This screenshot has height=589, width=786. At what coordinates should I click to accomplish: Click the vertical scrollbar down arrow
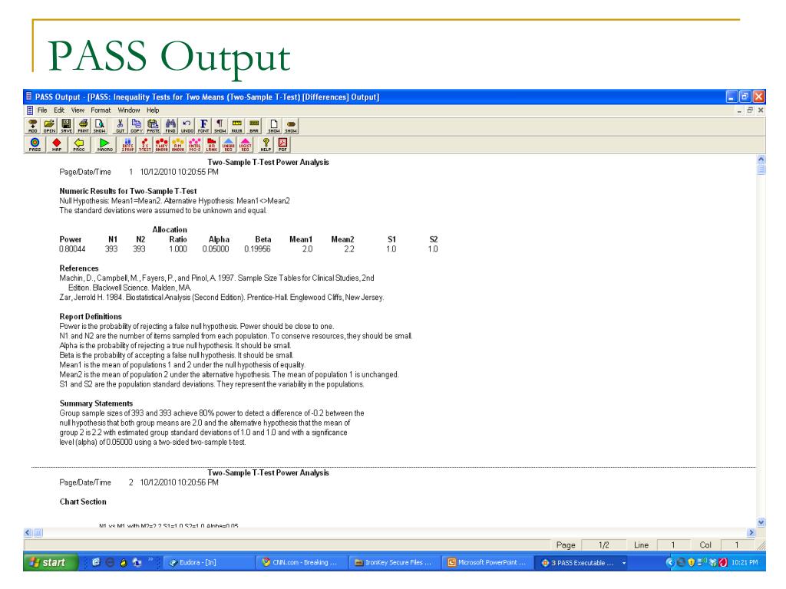click(x=761, y=522)
